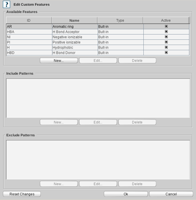Toggle Active checkbox for Positive ionizable
This screenshot has width=196, height=200.
tap(166, 42)
